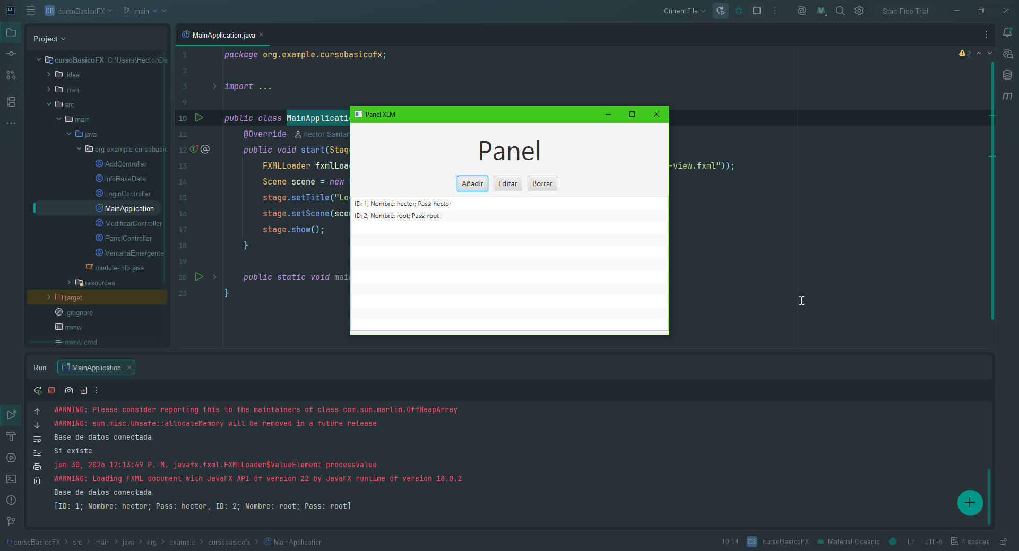Open AddController in project tree

[x=125, y=164]
